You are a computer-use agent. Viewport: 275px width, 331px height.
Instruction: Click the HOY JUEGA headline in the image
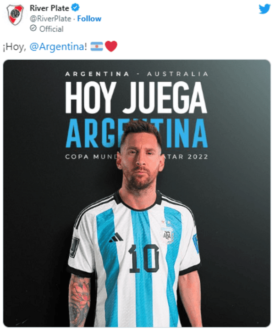(x=136, y=97)
